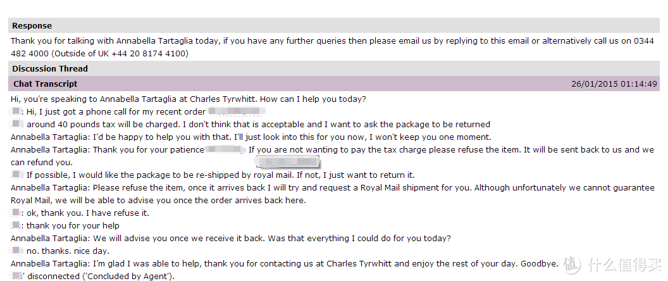Click the 're-shipped by royal mail' message
This screenshot has width=668, height=281.
point(221,175)
